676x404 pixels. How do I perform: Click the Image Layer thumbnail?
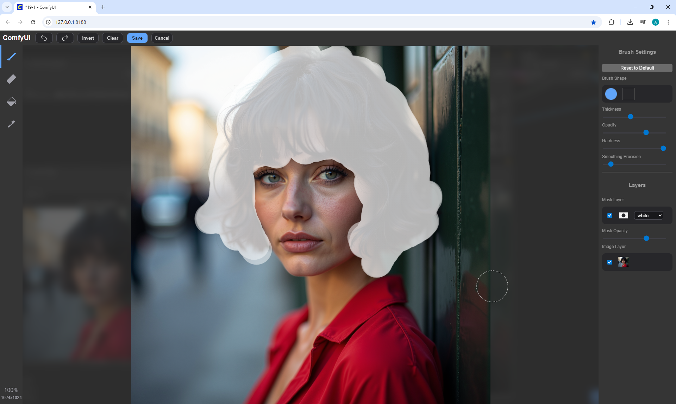point(623,262)
